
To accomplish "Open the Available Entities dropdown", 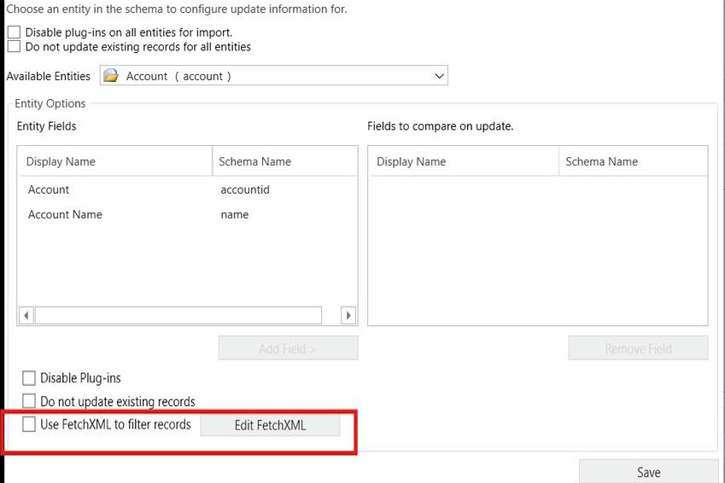I will click(439, 76).
